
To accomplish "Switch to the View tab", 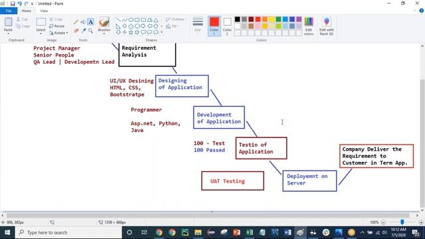I will (44, 11).
